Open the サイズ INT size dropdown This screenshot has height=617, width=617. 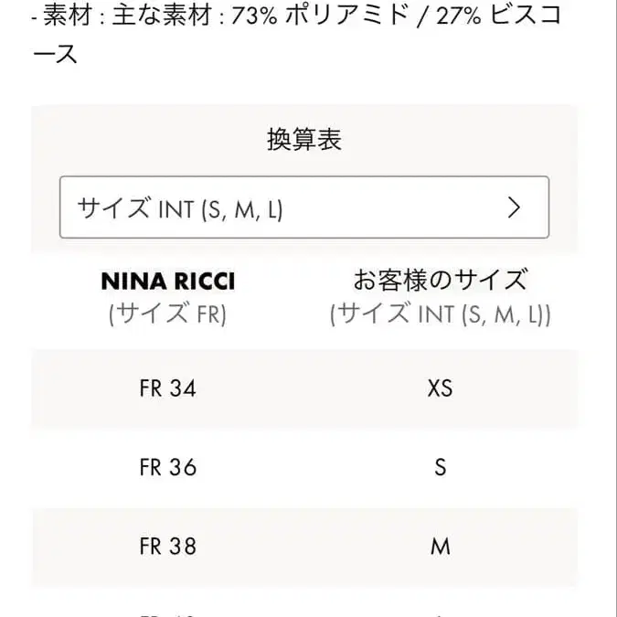303,207
